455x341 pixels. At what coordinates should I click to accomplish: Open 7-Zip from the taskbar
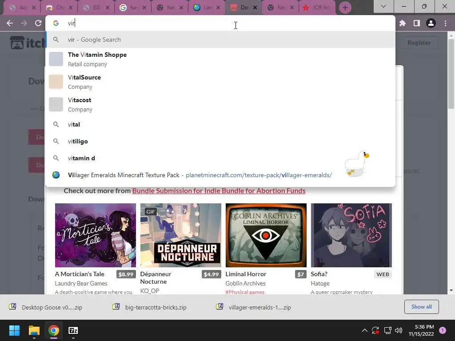[73, 330]
